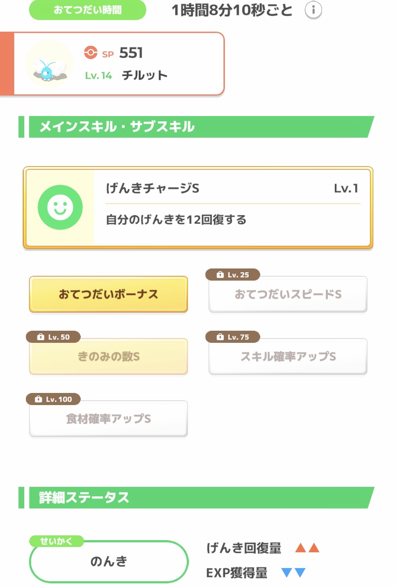The image size is (396, 586).
Task: Tap the のんき nature box
Action: pos(108,561)
